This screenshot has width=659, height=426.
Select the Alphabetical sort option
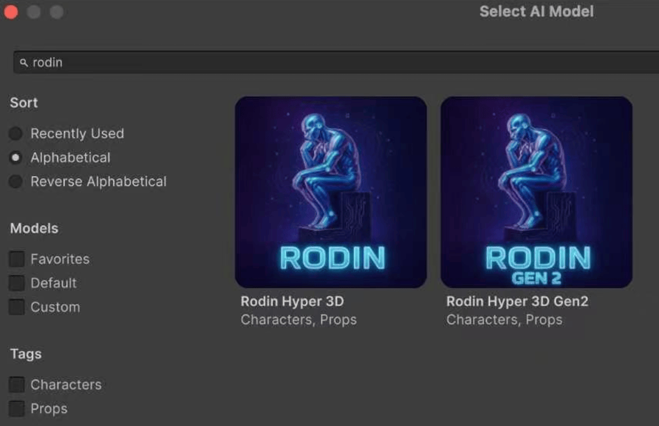16,158
